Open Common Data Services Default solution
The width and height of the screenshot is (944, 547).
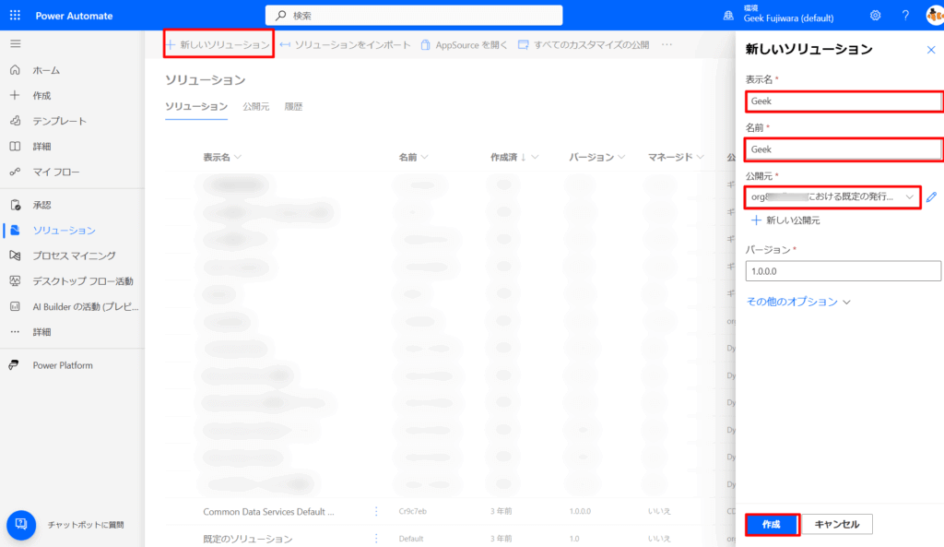[x=268, y=511]
